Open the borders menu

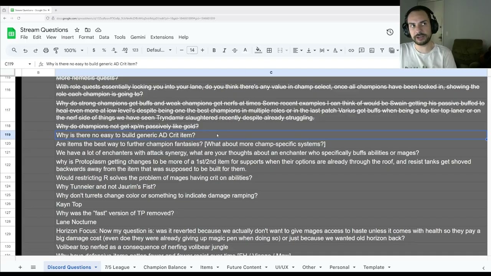(269, 50)
